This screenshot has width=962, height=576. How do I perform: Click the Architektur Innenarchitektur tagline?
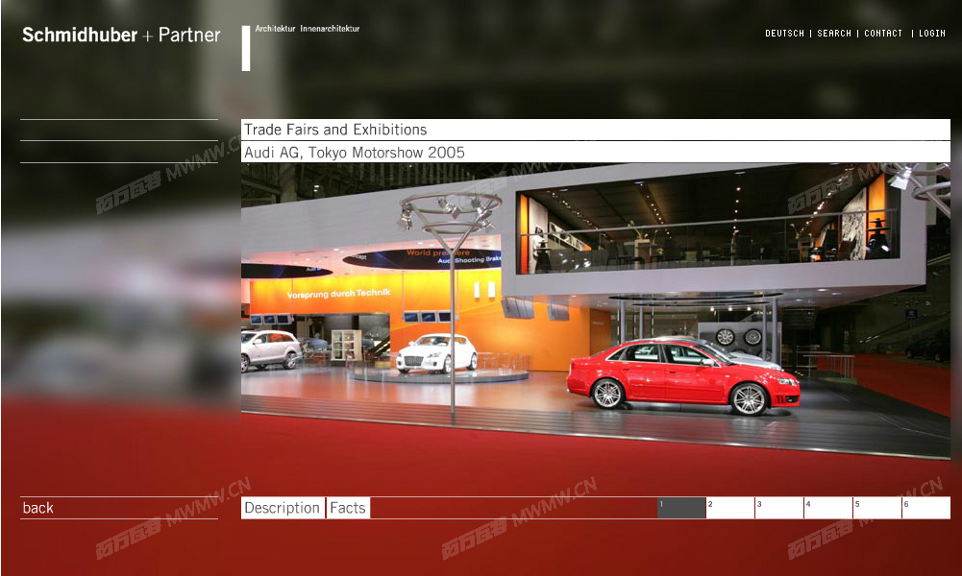coord(308,29)
